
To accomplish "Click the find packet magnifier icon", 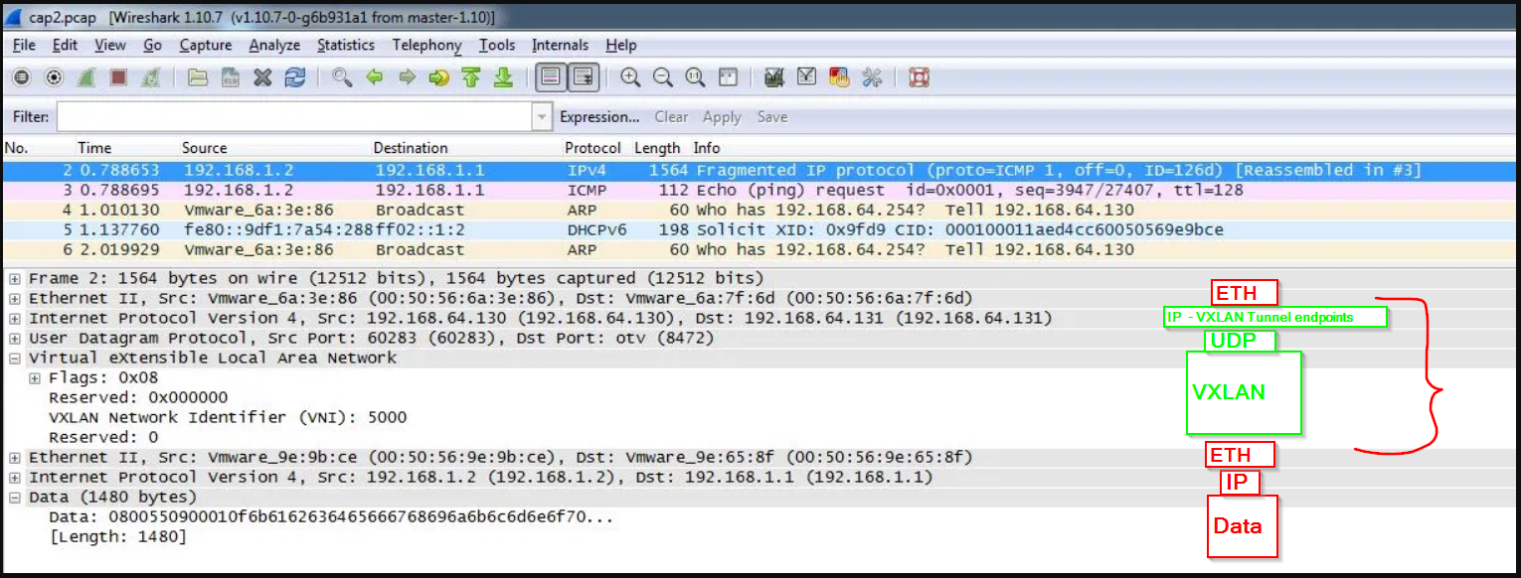I will pos(342,77).
